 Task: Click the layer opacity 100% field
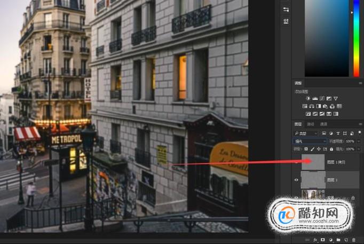(350, 141)
